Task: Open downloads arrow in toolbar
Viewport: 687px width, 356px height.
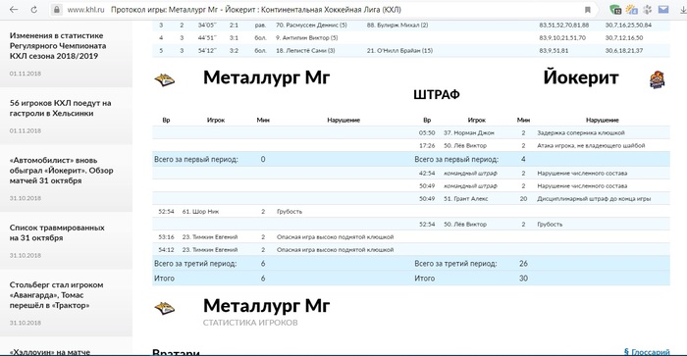Action: click(x=683, y=9)
